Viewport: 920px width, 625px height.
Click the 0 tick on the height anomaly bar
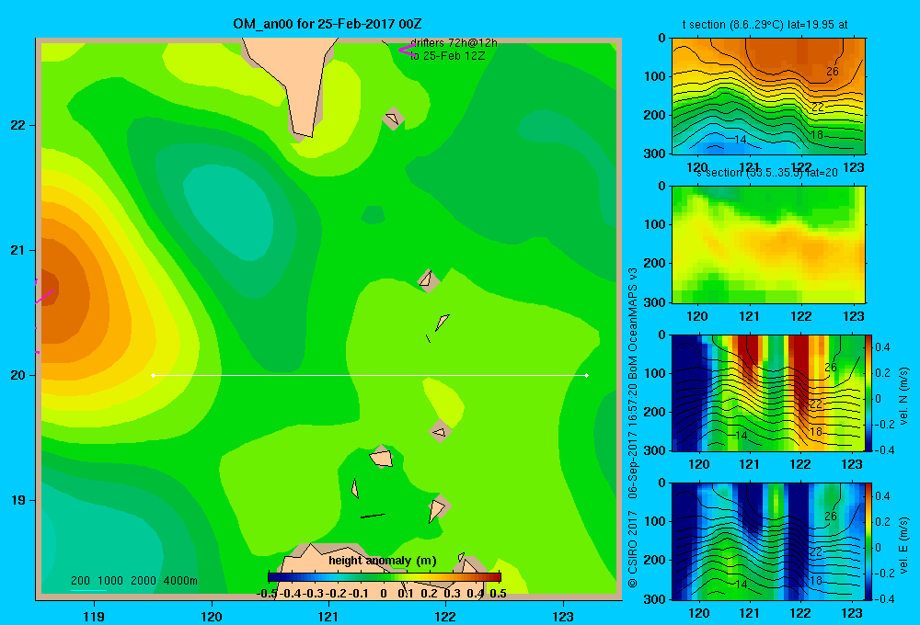[x=383, y=594]
